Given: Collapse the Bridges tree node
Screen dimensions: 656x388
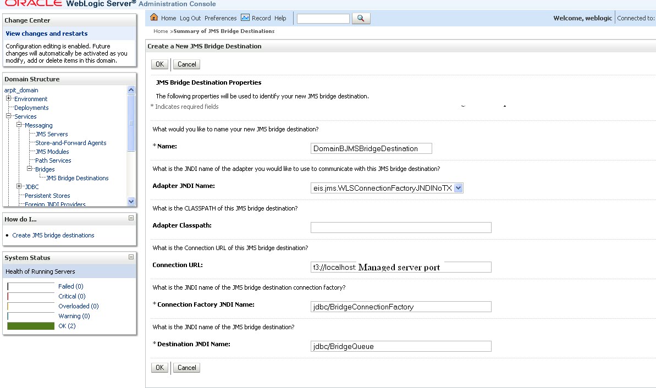Looking at the screenshot, I should coord(29,169).
